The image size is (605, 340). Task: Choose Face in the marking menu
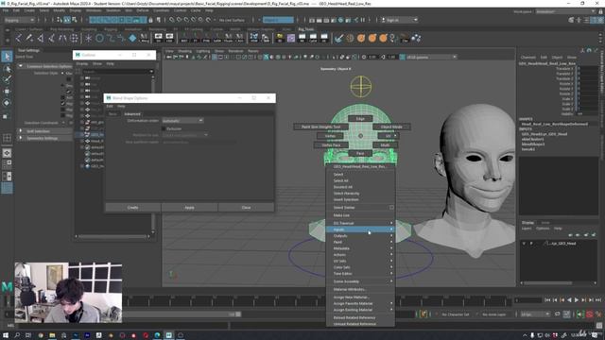click(x=360, y=153)
